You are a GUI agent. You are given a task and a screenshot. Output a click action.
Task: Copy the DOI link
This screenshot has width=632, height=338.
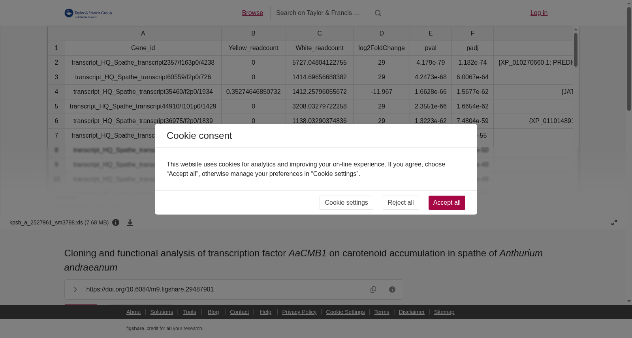(x=373, y=289)
